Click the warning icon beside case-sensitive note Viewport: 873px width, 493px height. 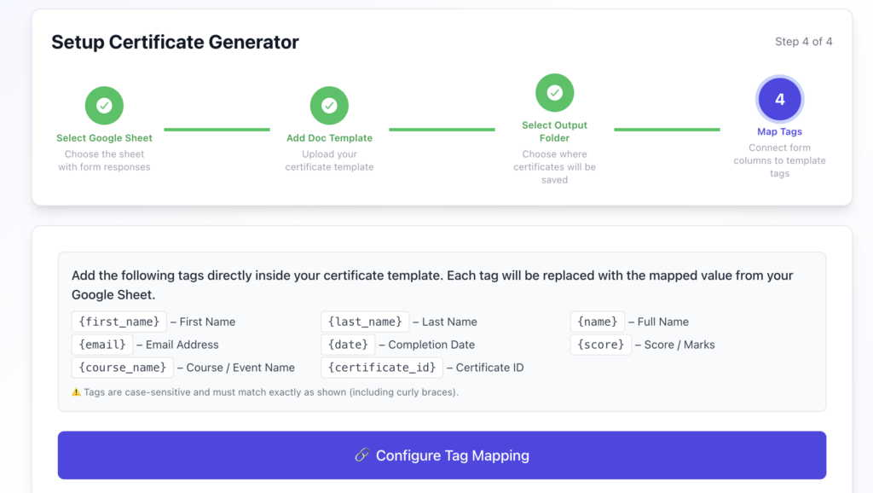click(x=77, y=392)
